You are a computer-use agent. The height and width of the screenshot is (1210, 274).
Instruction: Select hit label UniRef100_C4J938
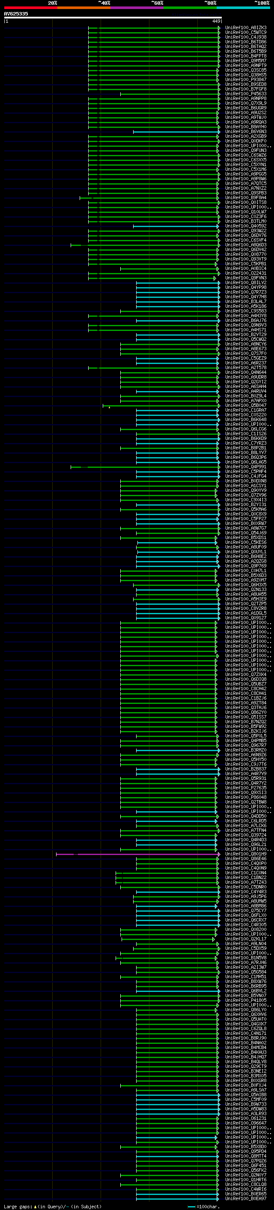[245, 37]
